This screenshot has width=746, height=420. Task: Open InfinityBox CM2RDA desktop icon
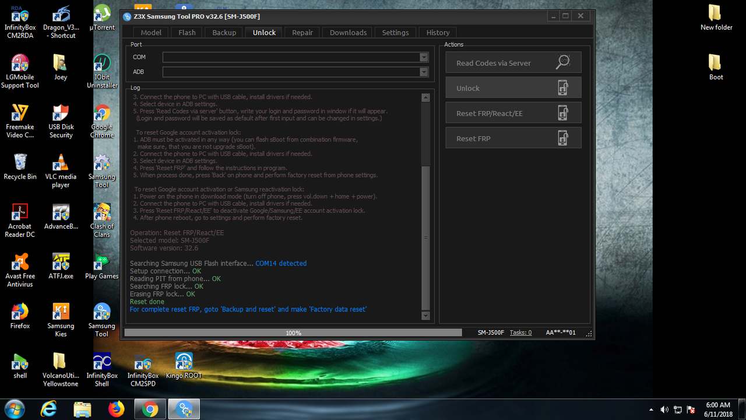(x=20, y=22)
